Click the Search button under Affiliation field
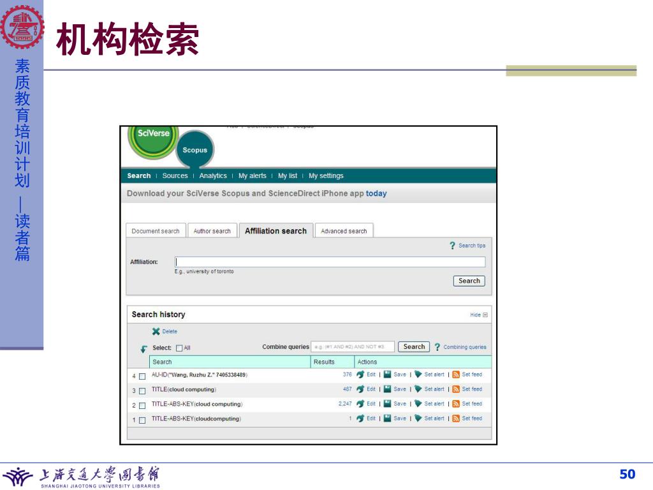 pyautogui.click(x=469, y=281)
